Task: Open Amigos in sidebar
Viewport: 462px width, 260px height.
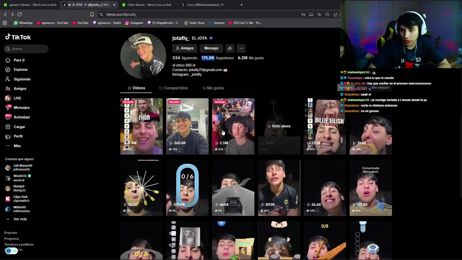Action: [16, 88]
